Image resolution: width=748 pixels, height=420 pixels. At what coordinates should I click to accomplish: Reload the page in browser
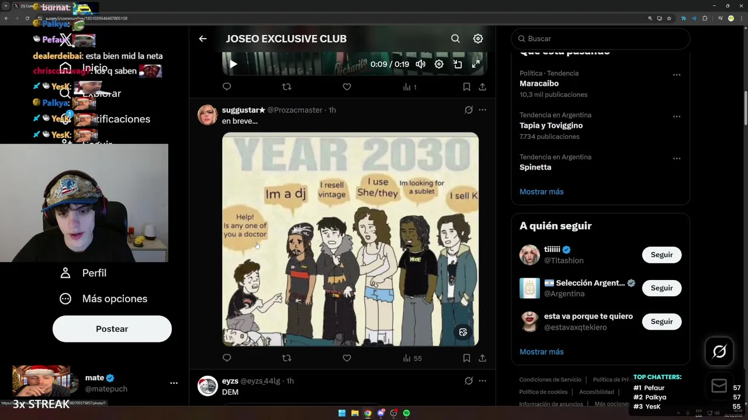coord(27,18)
